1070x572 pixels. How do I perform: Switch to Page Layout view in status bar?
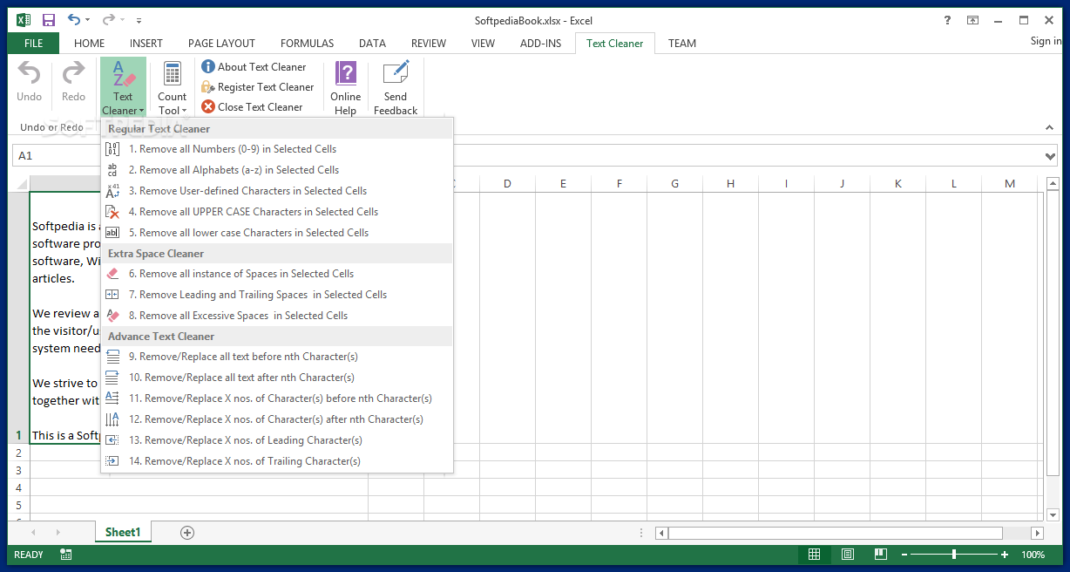[847, 555]
